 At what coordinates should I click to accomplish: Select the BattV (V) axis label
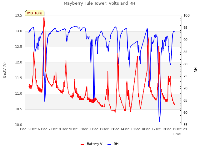4,70
